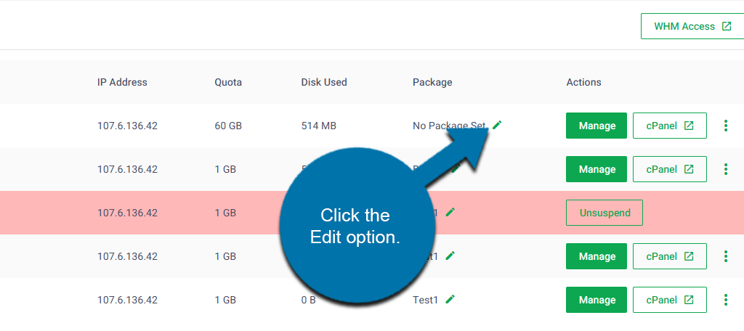Click Manage in the second account row
This screenshot has height=331, width=744.
[597, 169]
